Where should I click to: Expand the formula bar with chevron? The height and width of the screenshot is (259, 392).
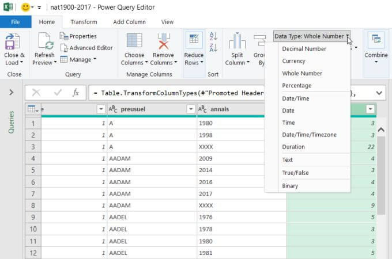tap(379, 93)
